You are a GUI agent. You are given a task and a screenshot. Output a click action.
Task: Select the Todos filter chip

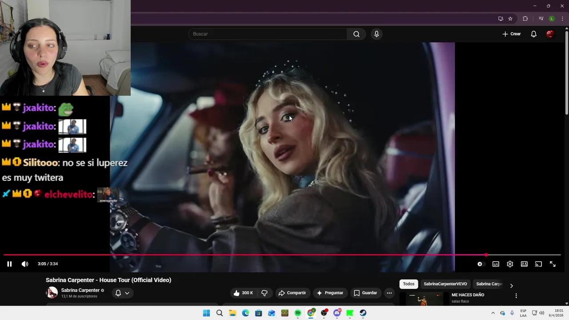tap(409, 284)
